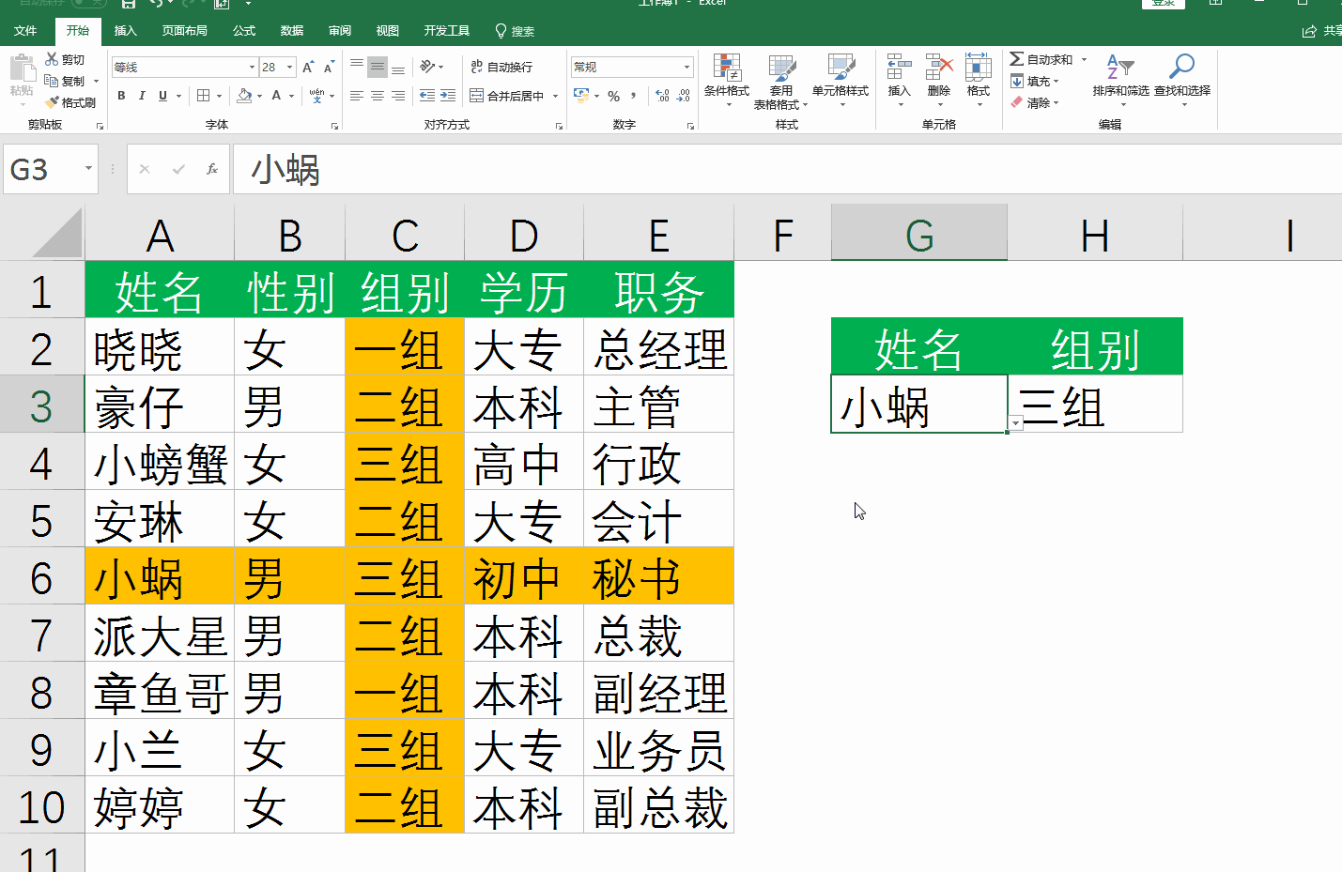Increase font size with the large A icon
Viewport: 1342px width, 872px height.
tap(308, 68)
